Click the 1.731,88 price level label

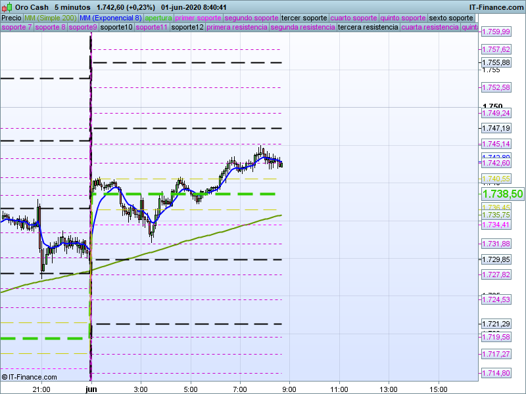496,244
